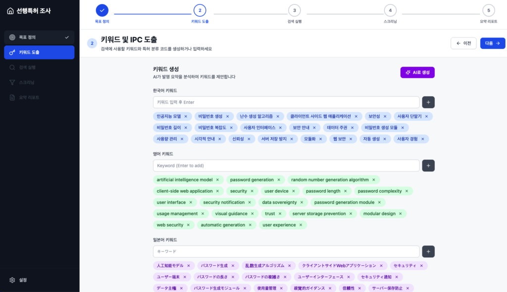Delete the 'data sovereignty' keyword chip
Image resolution: width=507 pixels, height=292 pixels.
click(302, 203)
